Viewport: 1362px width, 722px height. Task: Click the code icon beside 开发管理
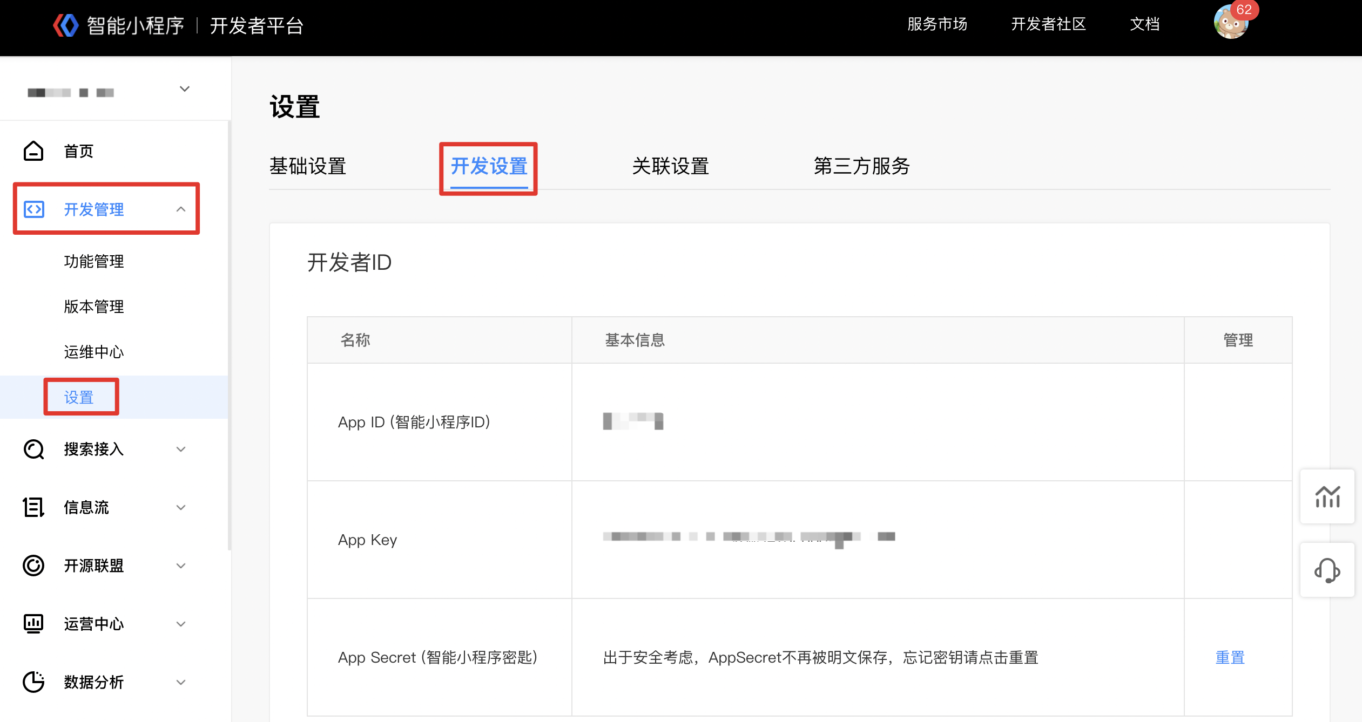34,209
